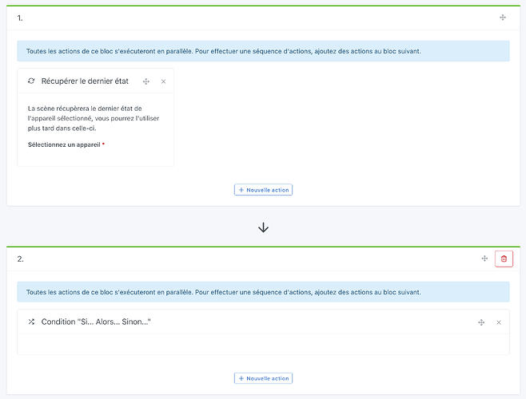
Task: Remove the "Si... Alors... Sinon..." condition action
Action: click(499, 322)
